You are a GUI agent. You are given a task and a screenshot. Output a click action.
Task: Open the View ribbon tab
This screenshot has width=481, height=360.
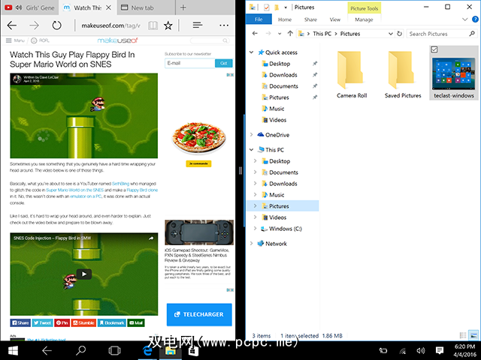(335, 19)
